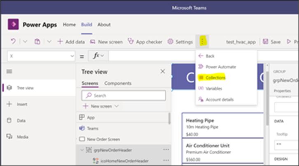
Task: Expand the Undo dropdown arrow
Action: click(x=25, y=42)
